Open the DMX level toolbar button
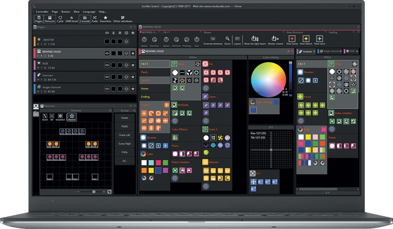The width and height of the screenshot is (393, 229). pyautogui.click(x=72, y=19)
